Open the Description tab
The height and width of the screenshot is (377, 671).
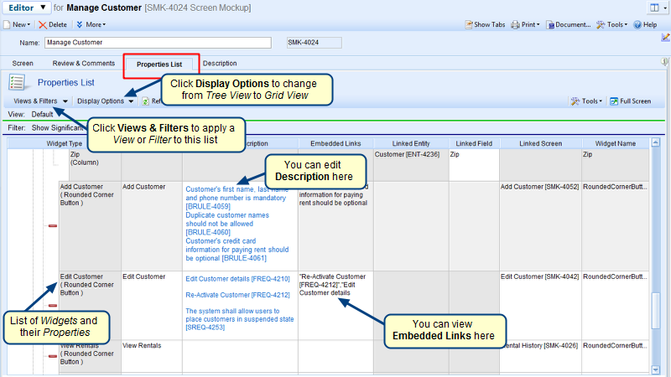pyautogui.click(x=220, y=64)
